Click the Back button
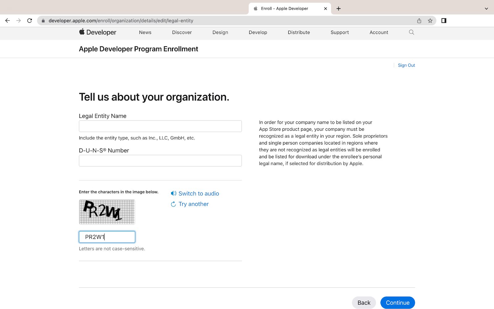Image resolution: width=494 pixels, height=309 pixels. coord(364,303)
